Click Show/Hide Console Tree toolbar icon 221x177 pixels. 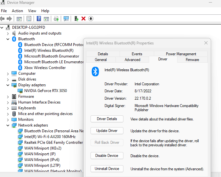pos(19,19)
